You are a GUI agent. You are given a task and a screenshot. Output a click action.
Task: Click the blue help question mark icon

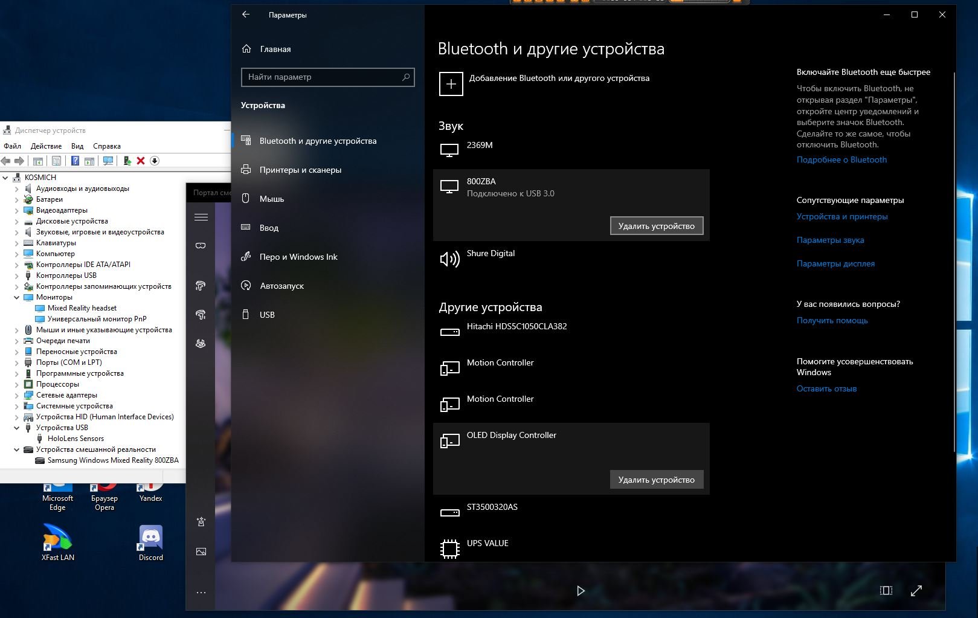point(75,161)
